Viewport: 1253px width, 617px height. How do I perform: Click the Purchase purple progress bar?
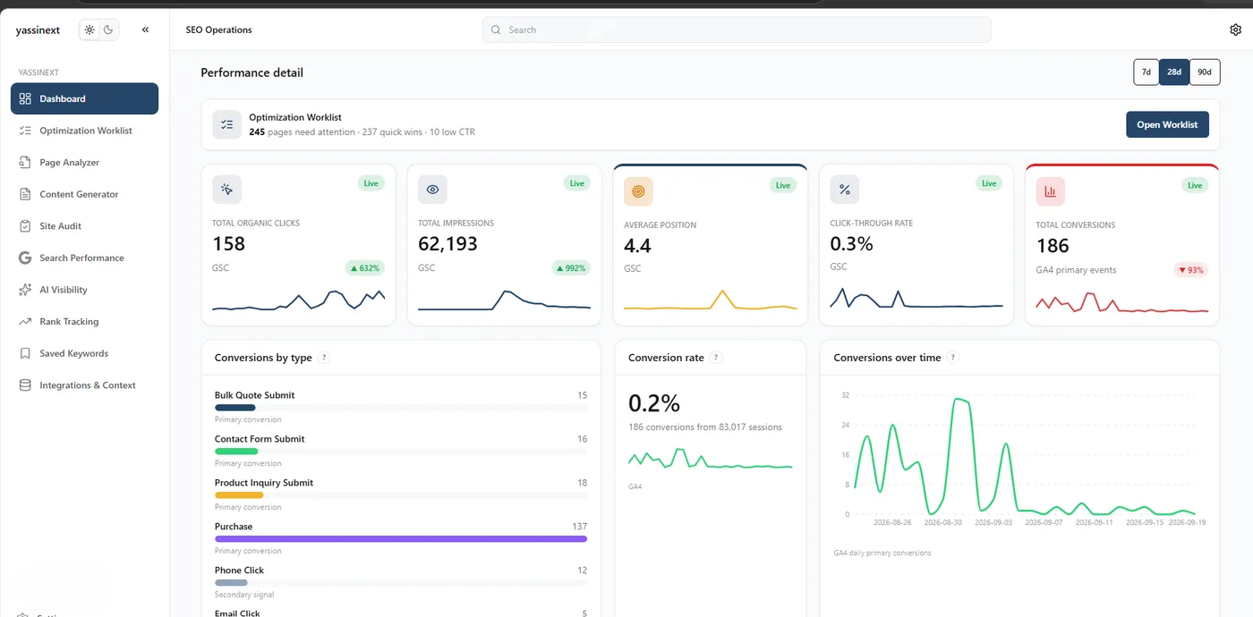click(401, 539)
